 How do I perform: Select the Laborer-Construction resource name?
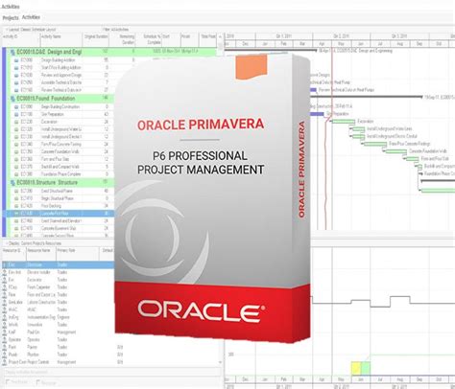point(41,303)
